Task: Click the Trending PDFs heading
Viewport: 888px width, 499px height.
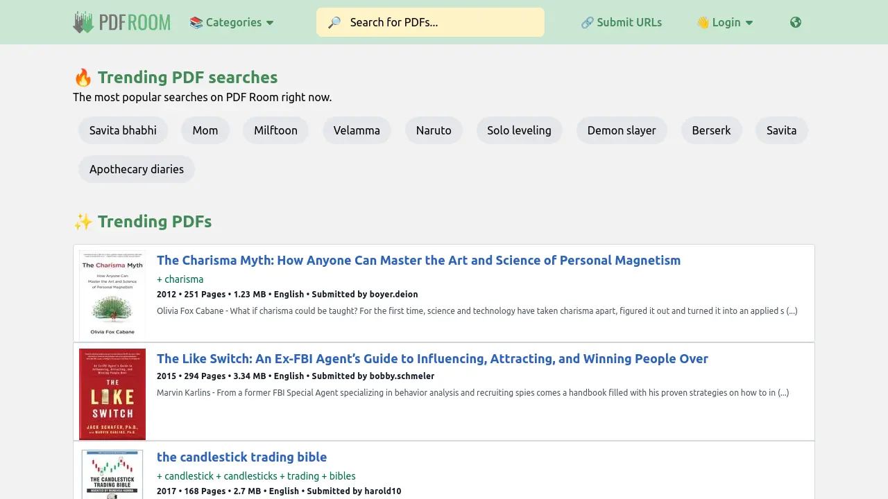Action: click(x=142, y=222)
